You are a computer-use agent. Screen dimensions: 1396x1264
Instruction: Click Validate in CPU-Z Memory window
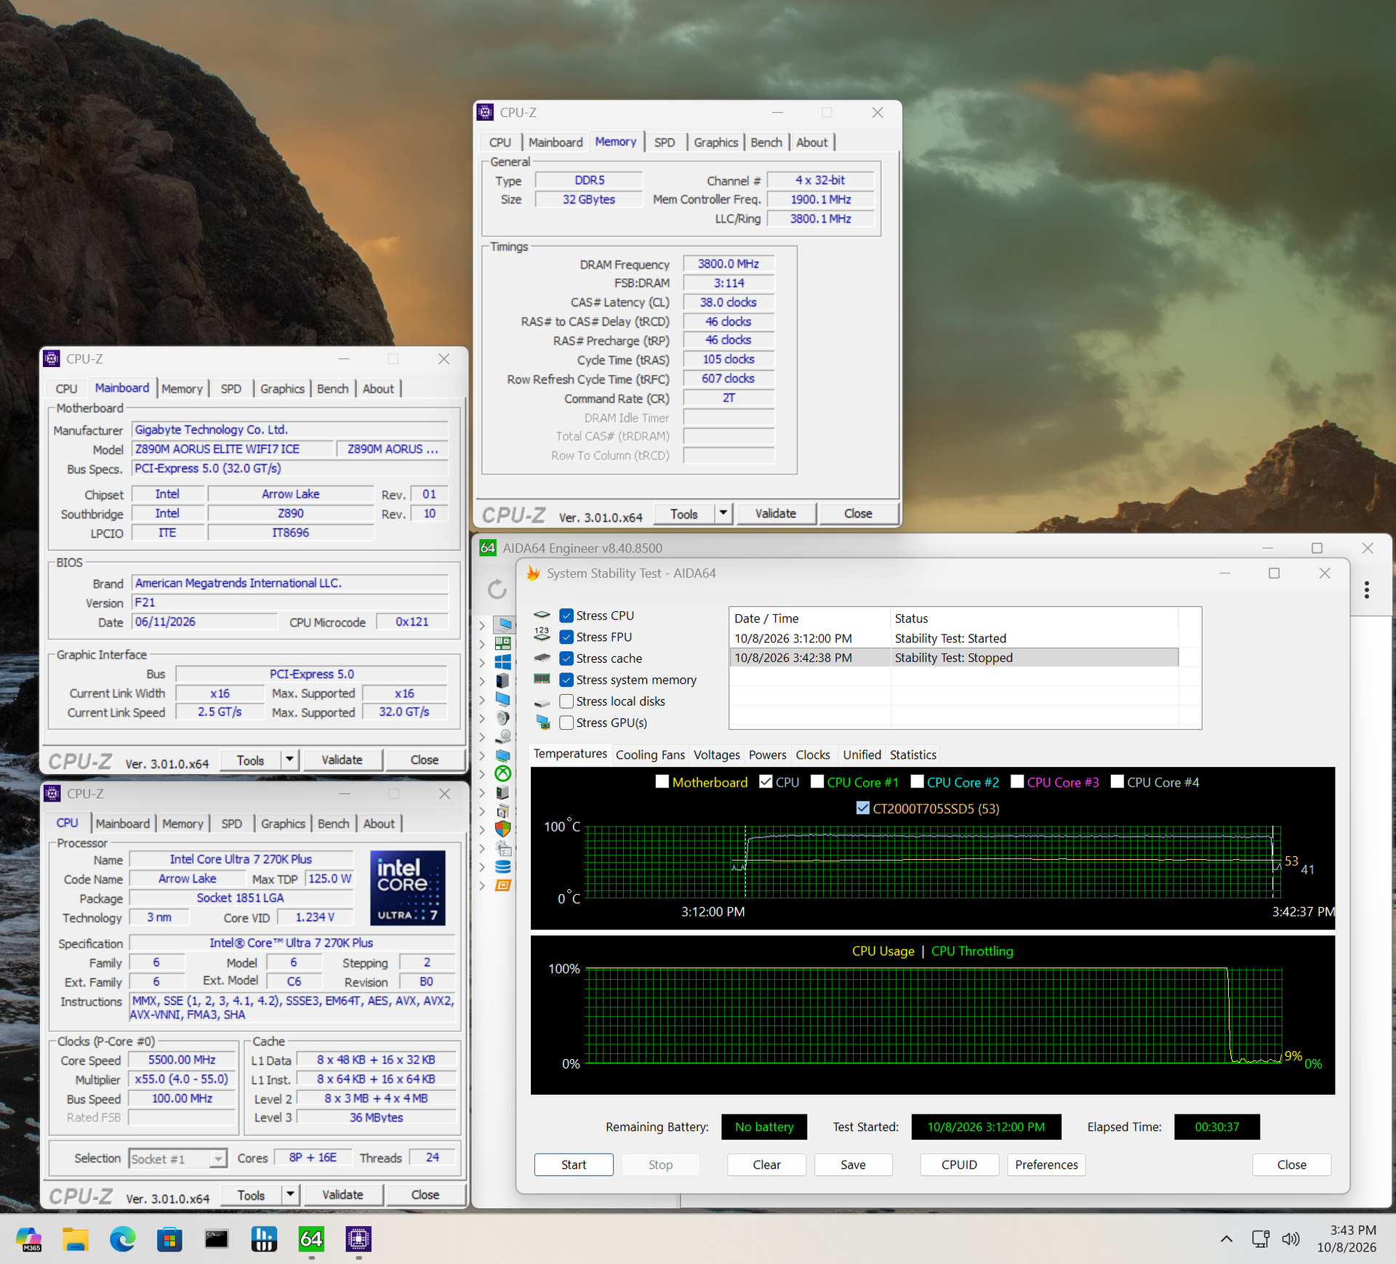775,513
